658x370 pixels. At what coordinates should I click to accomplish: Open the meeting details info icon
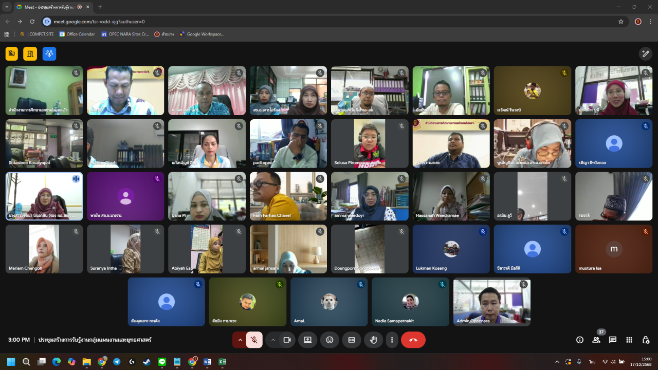pyautogui.click(x=580, y=340)
